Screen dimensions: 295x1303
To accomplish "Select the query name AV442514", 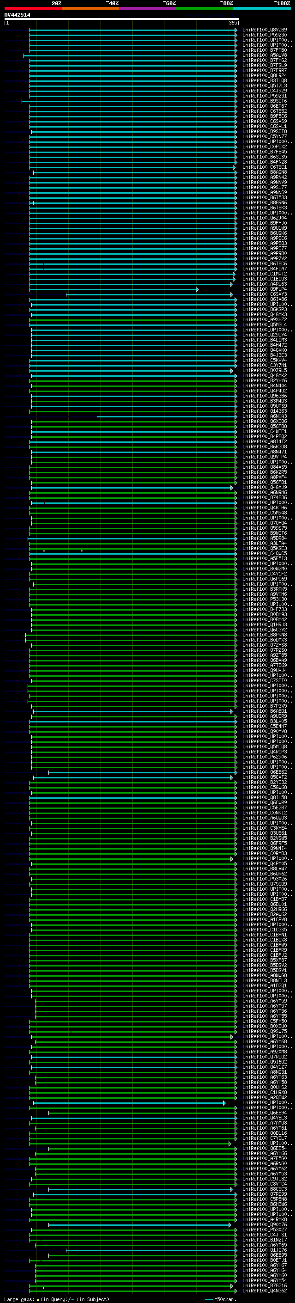I will (17, 15).
